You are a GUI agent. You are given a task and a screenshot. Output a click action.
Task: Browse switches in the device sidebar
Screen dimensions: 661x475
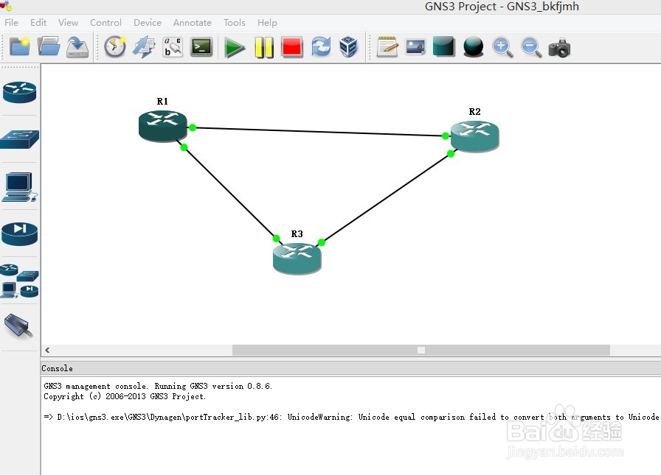click(x=19, y=139)
